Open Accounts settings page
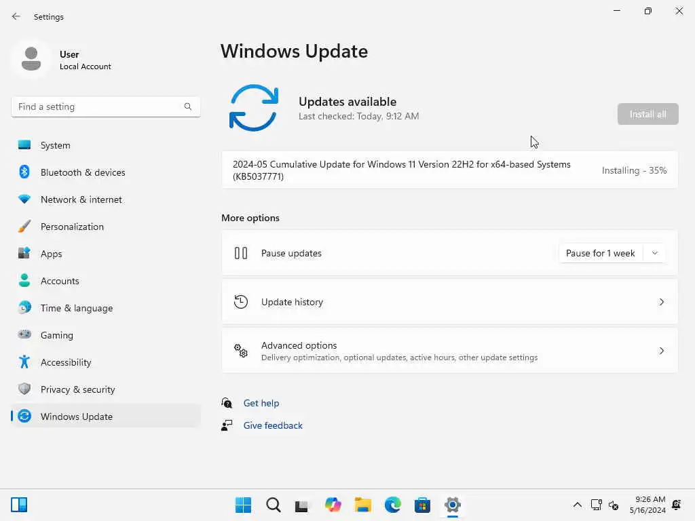Image resolution: width=695 pixels, height=521 pixels. coord(105,280)
